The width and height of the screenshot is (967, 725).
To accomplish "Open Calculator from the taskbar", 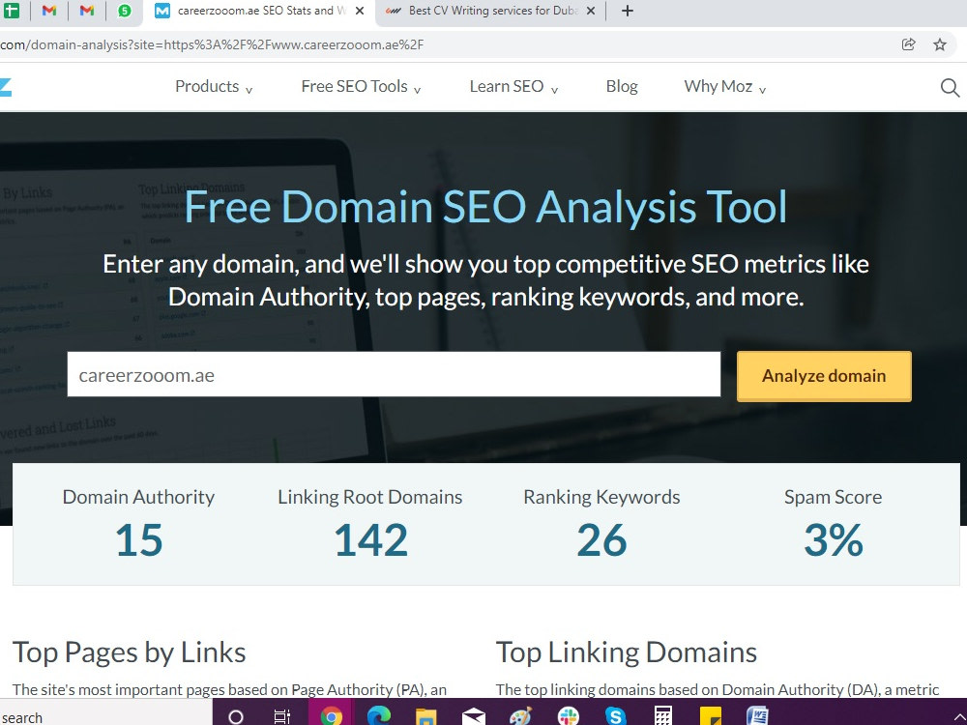I will tap(663, 715).
